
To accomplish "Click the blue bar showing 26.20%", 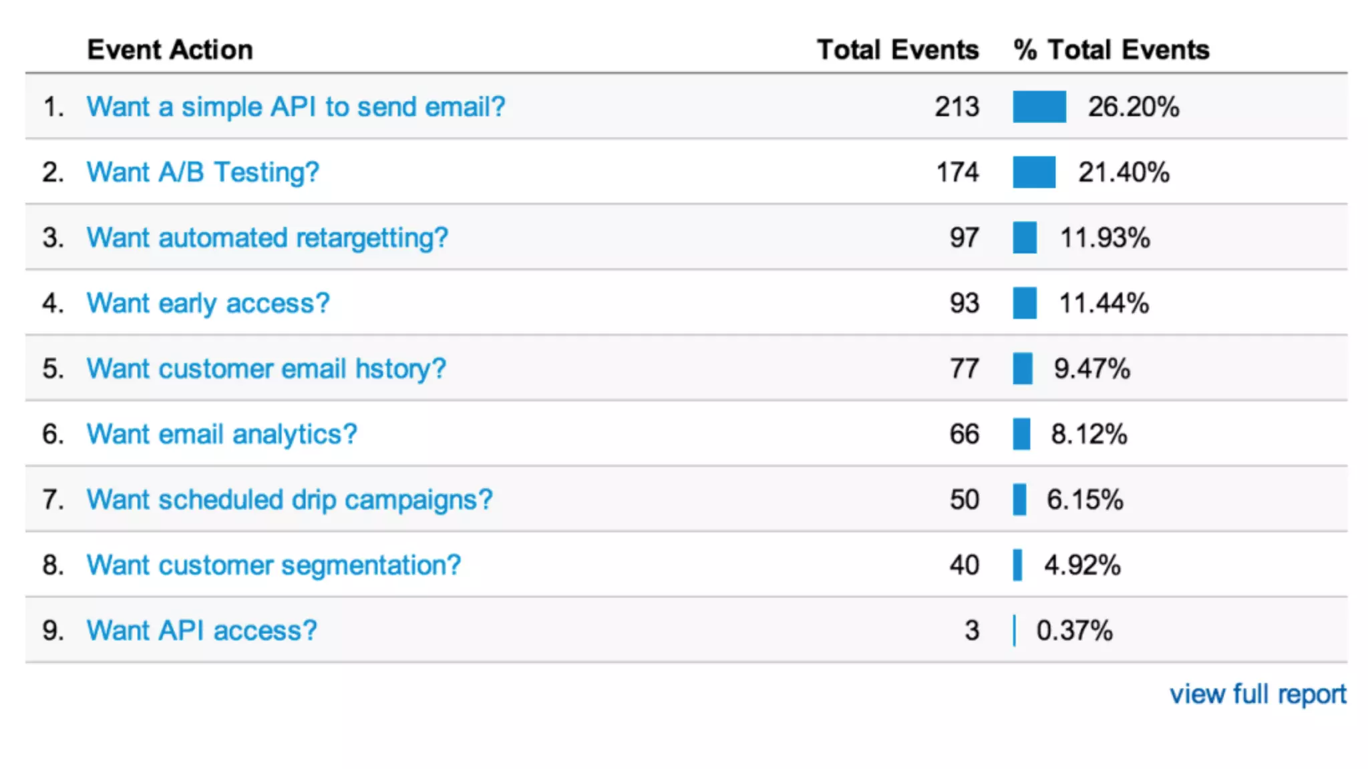I will [1039, 107].
